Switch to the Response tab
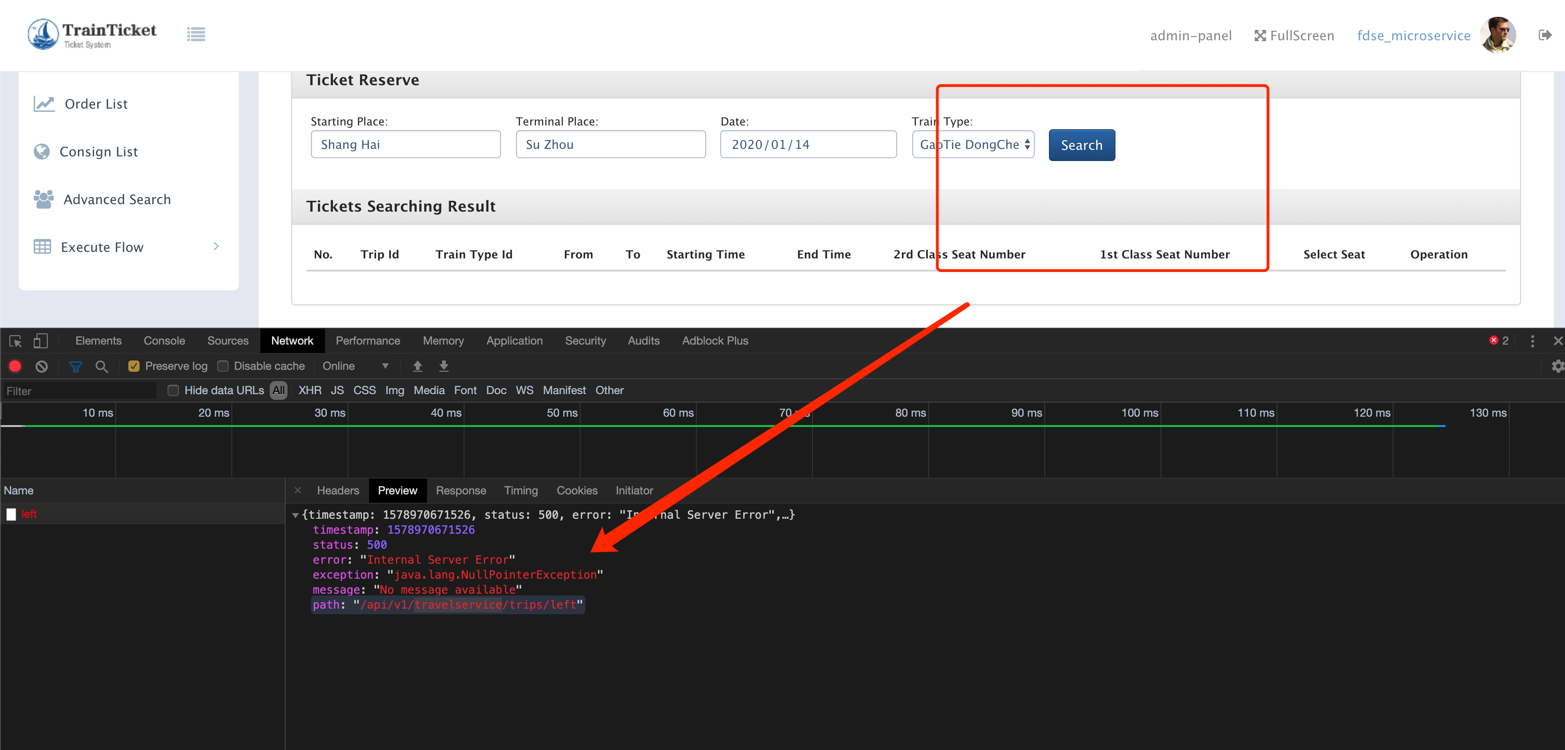Viewport: 1565px width, 750px height. 461,490
